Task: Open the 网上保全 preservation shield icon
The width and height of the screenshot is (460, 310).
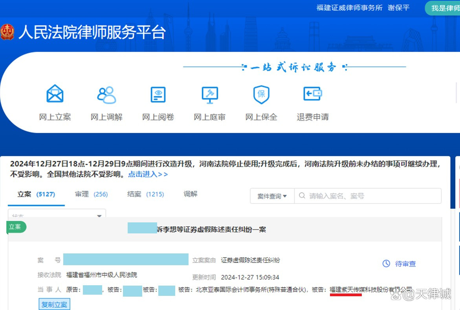Action: 261,95
